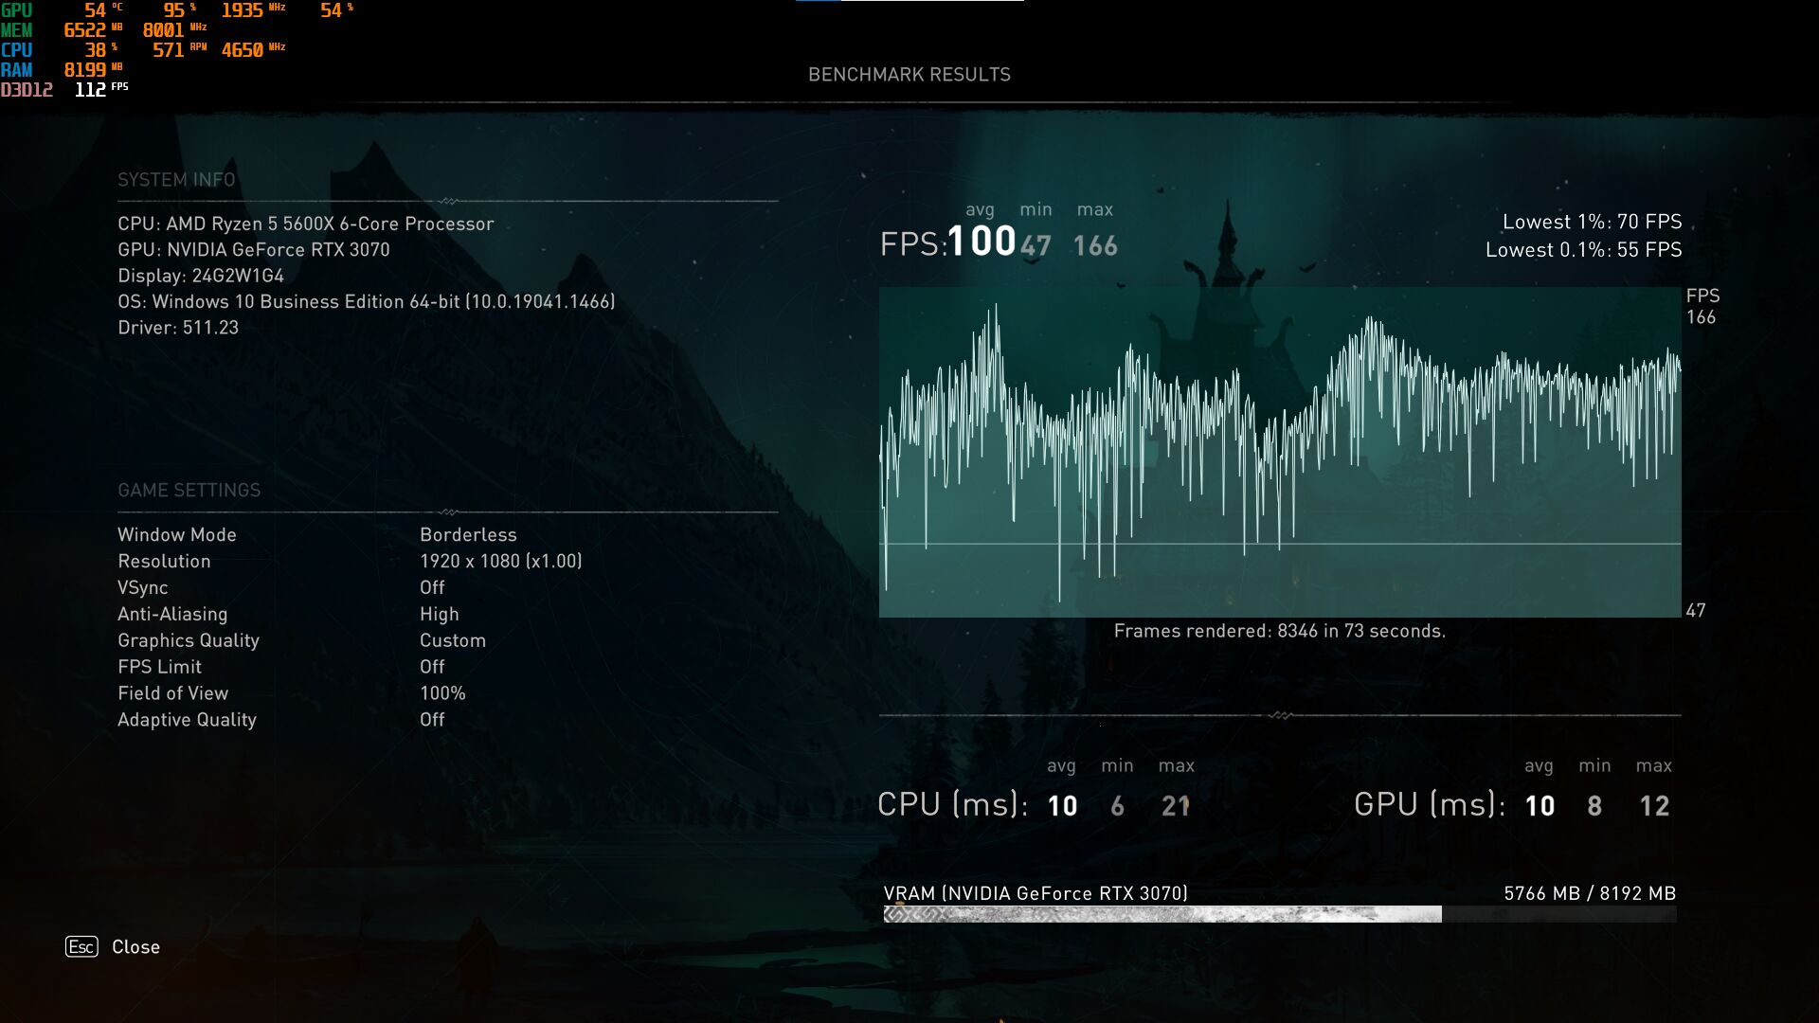The height and width of the screenshot is (1023, 1819).
Task: Click the Esc key icon
Action: pos(81,946)
